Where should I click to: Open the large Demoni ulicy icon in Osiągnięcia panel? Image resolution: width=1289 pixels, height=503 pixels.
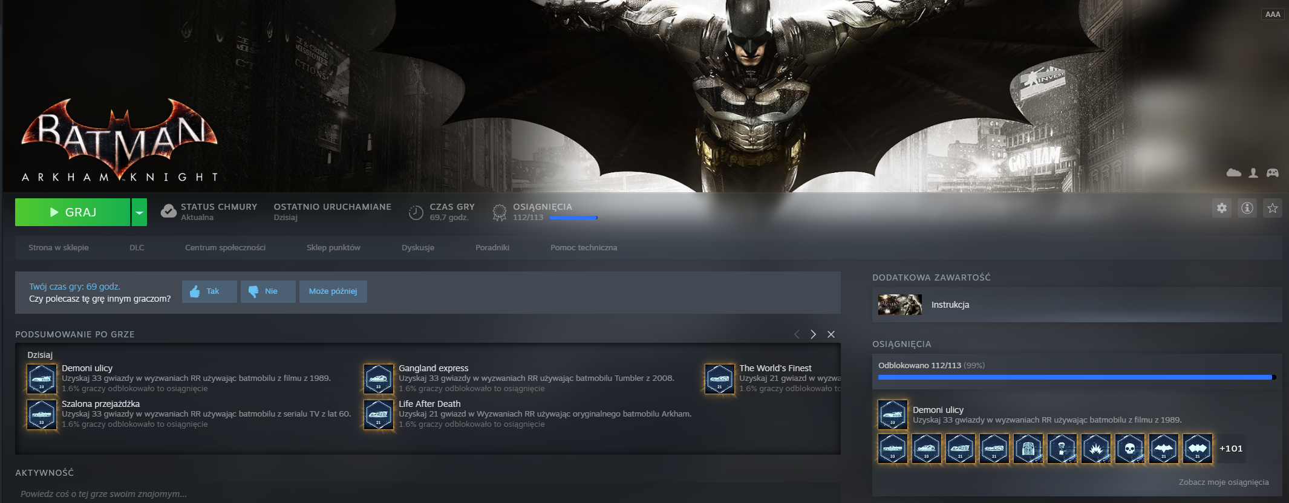[x=893, y=414]
